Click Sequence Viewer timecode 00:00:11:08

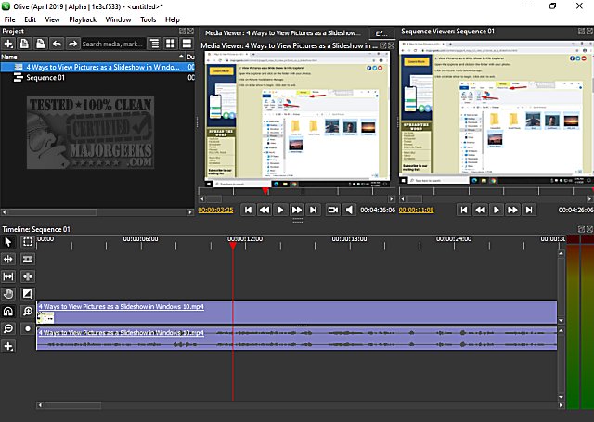click(418, 211)
